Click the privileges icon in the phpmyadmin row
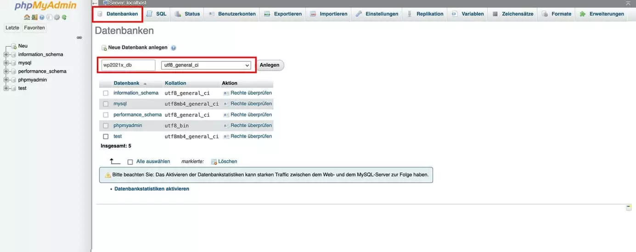The height and width of the screenshot is (252, 636). coord(226,126)
